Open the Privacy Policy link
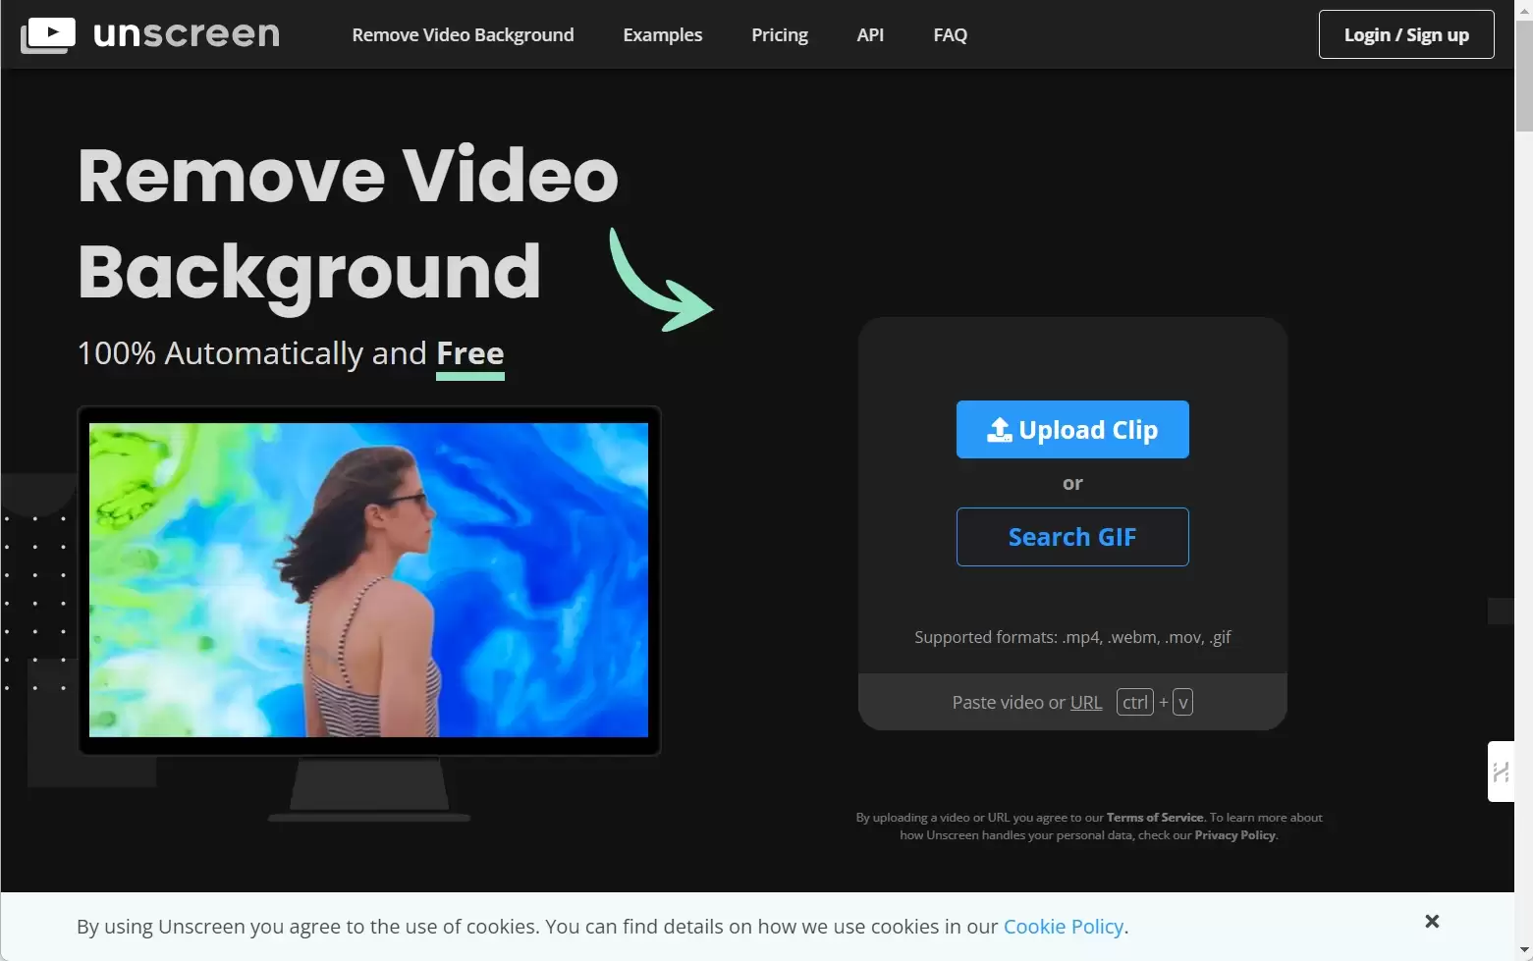 1234,835
